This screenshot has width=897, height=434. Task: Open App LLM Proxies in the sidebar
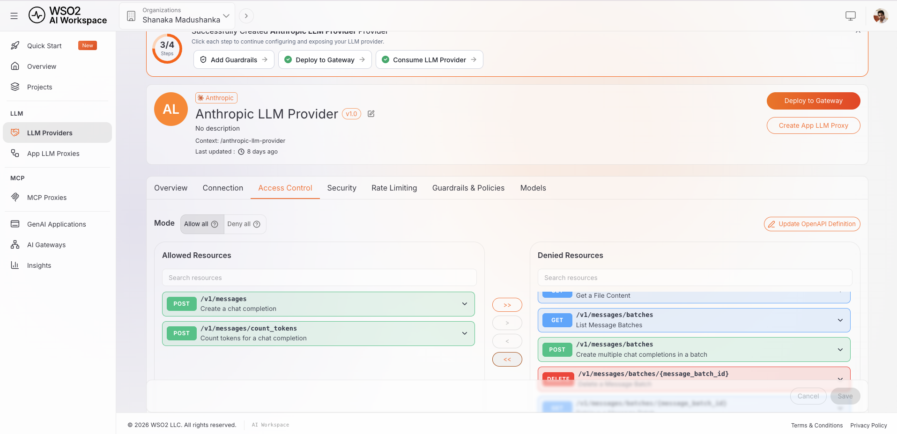57,154
